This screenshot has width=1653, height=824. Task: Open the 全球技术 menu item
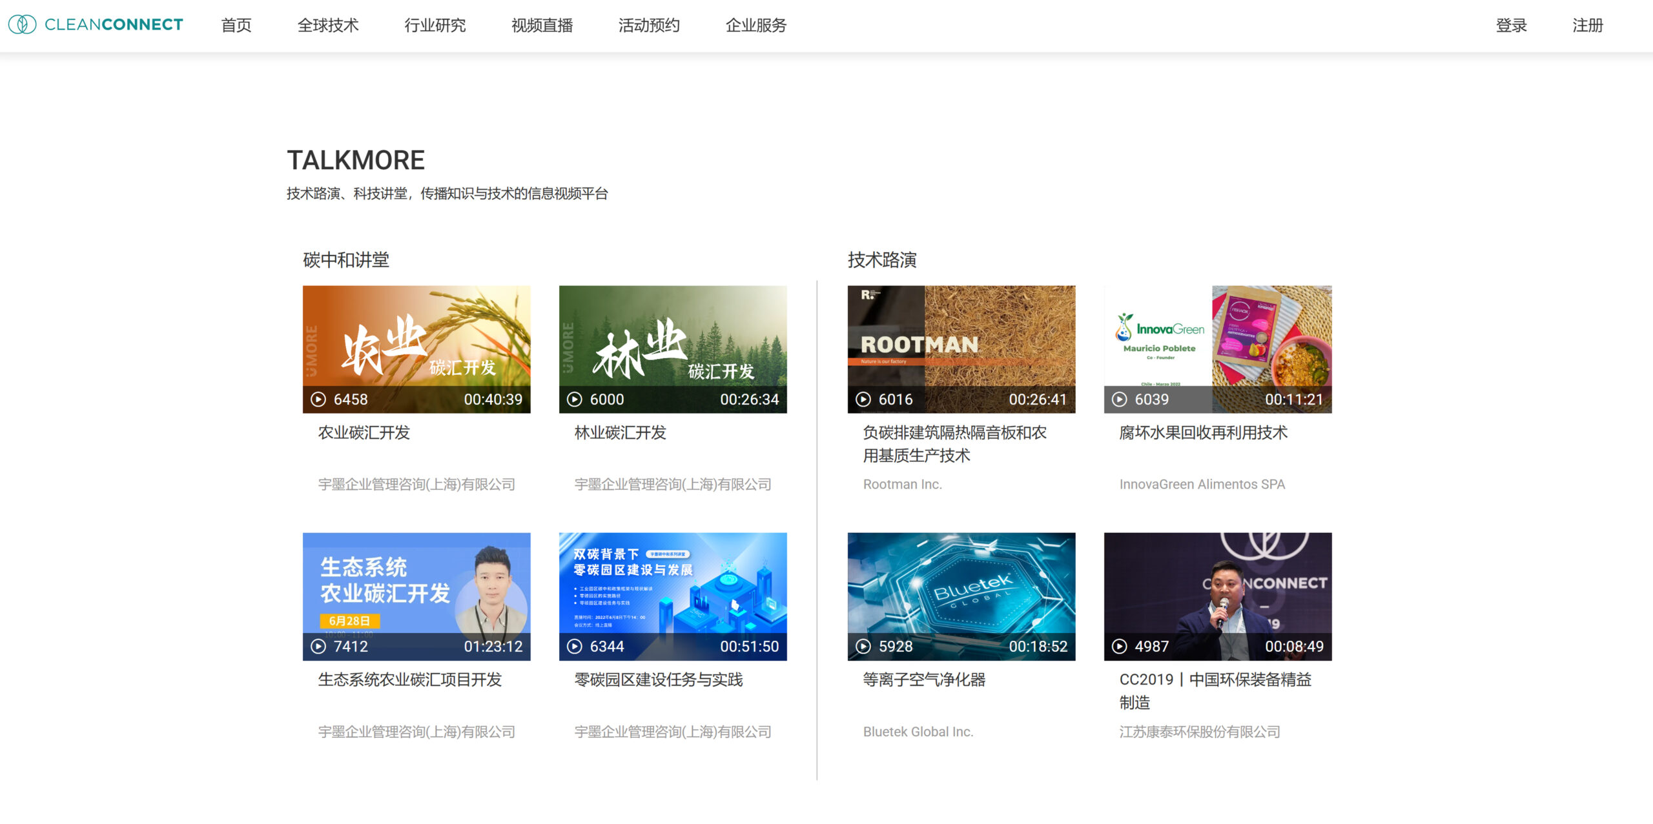point(328,25)
